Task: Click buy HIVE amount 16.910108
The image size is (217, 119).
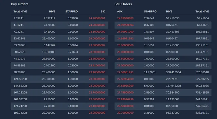Action: tap(49, 52)
